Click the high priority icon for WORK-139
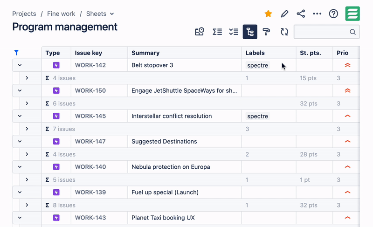This screenshot has width=373, height=227. pyautogui.click(x=347, y=193)
